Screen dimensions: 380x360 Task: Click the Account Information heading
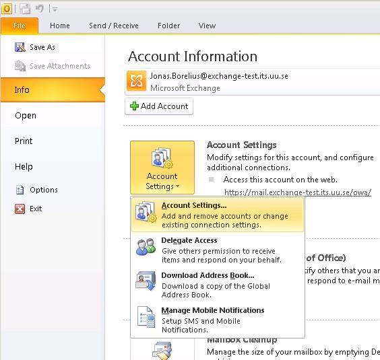(x=193, y=57)
